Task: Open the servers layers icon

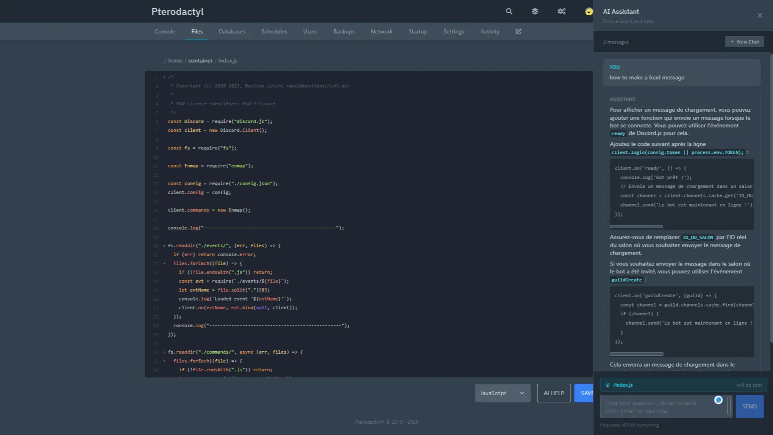Action: pyautogui.click(x=535, y=11)
